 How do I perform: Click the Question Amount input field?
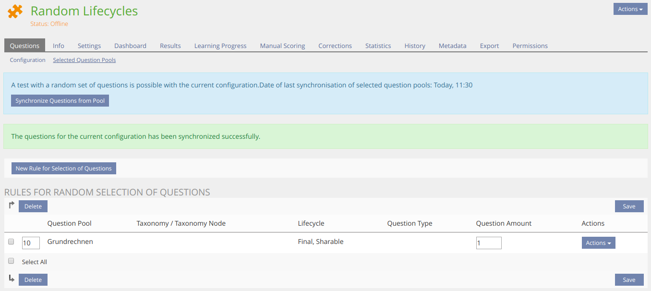coord(489,243)
